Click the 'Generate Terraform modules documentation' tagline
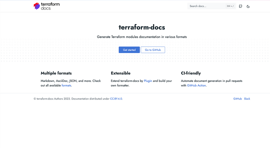The image size is (270, 148). [142, 37]
